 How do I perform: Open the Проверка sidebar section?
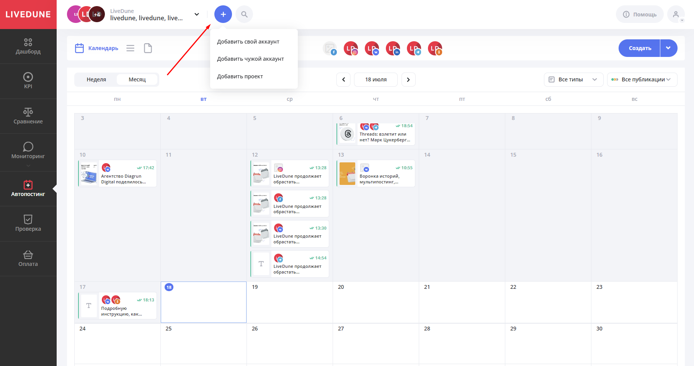tap(28, 223)
